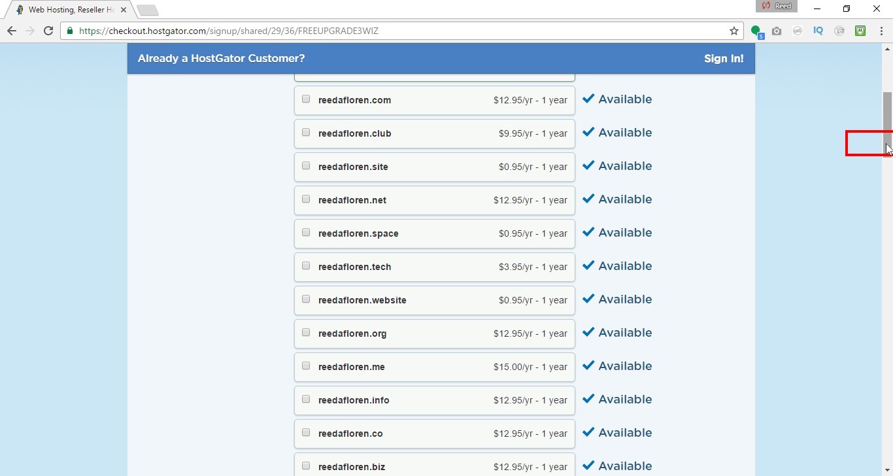This screenshot has height=476, width=893.
Task: Open Chrome's three-dot menu
Action: click(x=880, y=31)
